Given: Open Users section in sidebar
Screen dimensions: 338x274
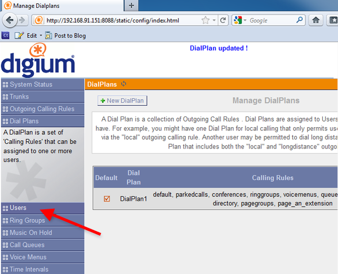Looking at the screenshot, I should (x=43, y=208).
